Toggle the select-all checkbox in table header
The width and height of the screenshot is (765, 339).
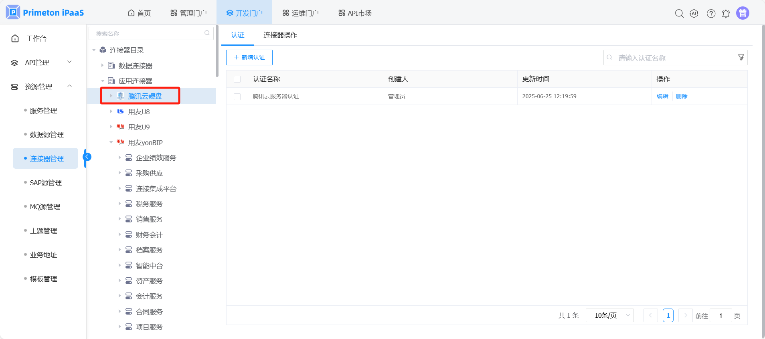tap(237, 79)
